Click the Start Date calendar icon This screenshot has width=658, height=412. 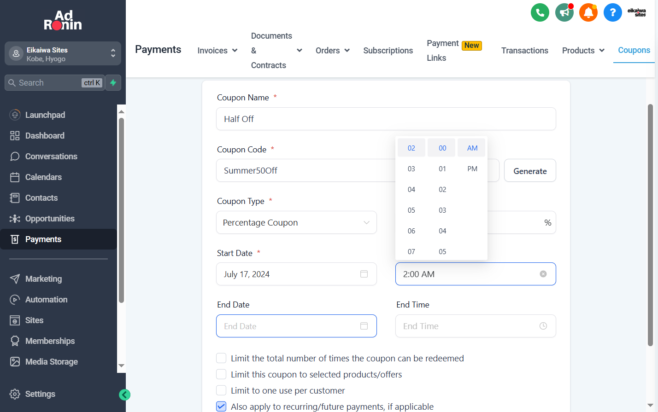click(364, 274)
